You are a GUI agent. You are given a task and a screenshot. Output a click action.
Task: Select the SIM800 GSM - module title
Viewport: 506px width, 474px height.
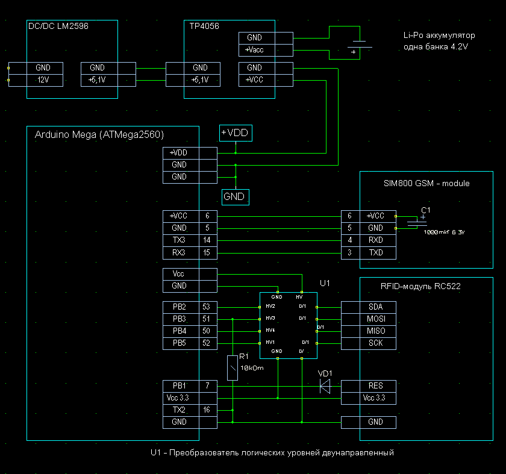(x=426, y=183)
